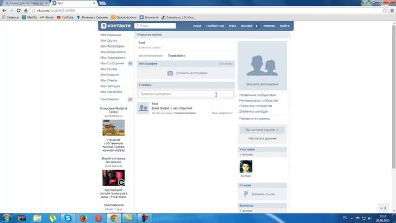Click the browser address bar
Image resolution: width=396 pixels, height=223 pixels.
[x=206, y=11]
